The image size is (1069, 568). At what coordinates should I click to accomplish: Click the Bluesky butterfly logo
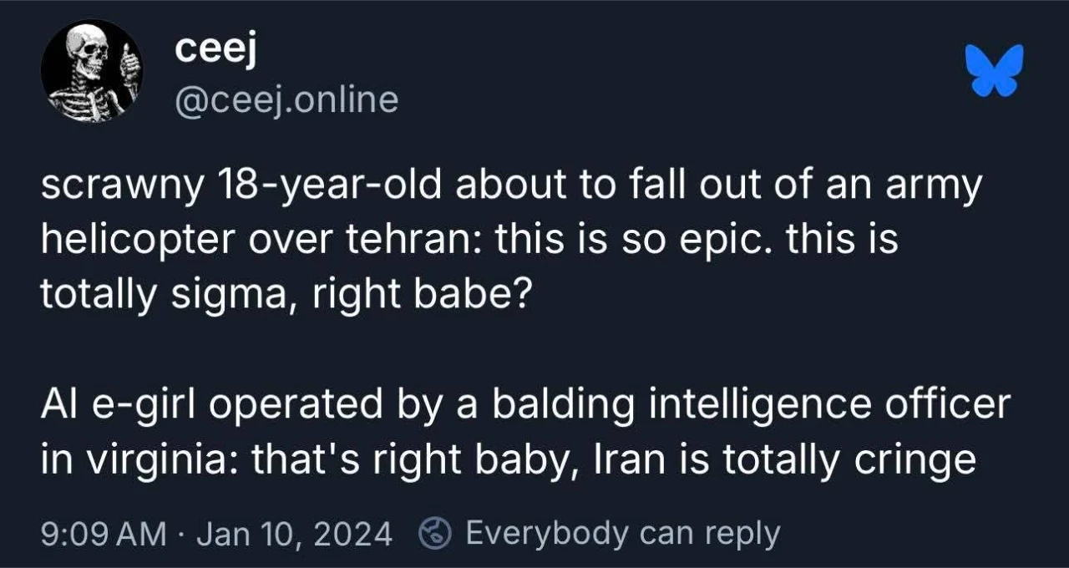[994, 70]
